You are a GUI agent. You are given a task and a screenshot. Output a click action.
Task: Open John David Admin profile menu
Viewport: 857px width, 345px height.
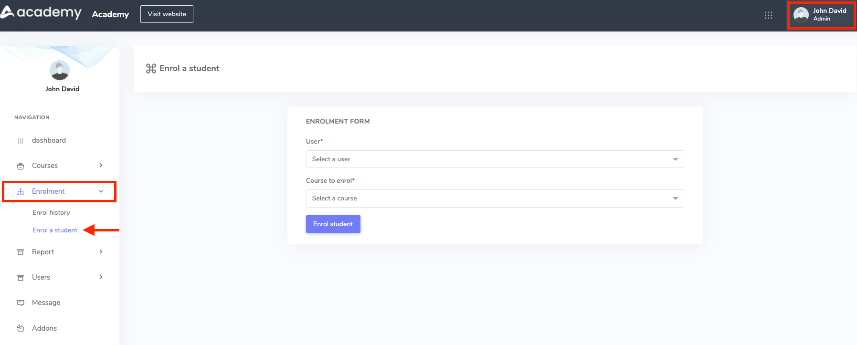coord(821,15)
